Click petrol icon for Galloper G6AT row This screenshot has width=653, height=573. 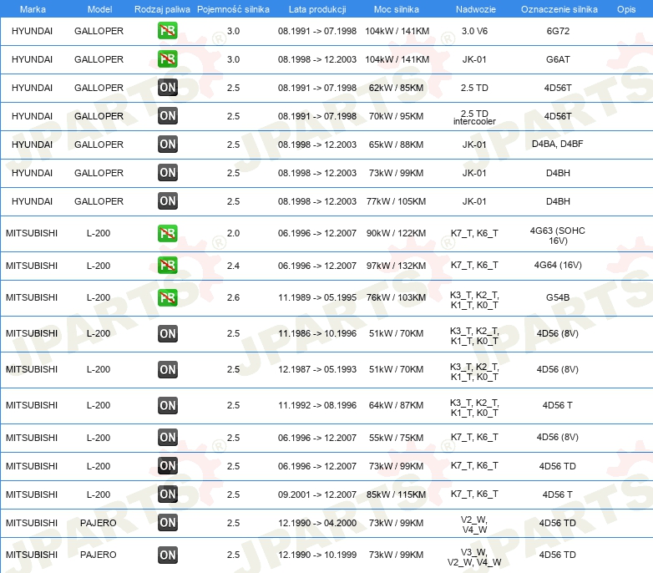click(167, 59)
